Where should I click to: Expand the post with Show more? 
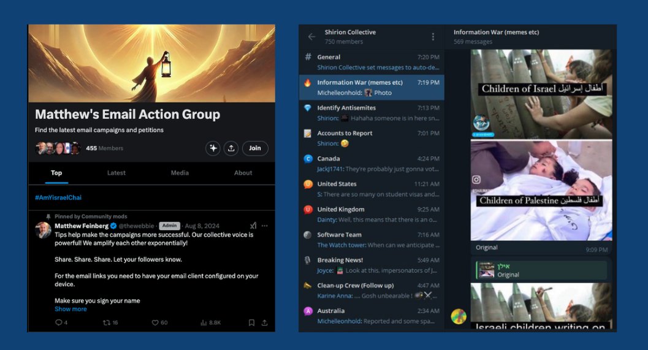[71, 309]
